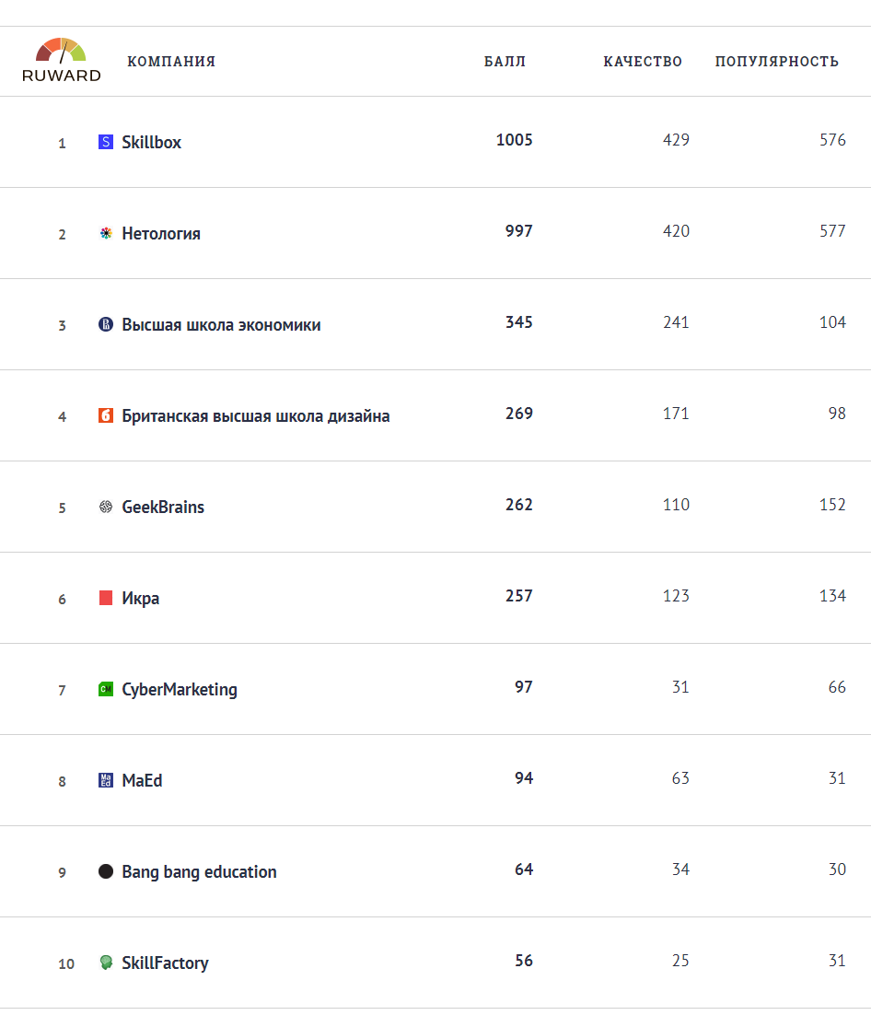This screenshot has width=871, height=1027.
Task: Select Skillbox total score 1005
Action: (x=514, y=140)
